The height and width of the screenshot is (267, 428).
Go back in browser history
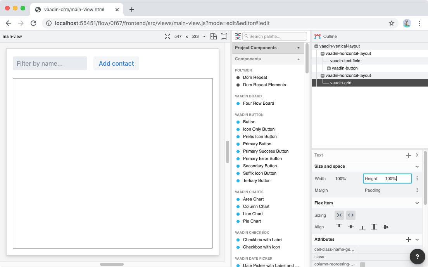pyautogui.click(x=9, y=24)
